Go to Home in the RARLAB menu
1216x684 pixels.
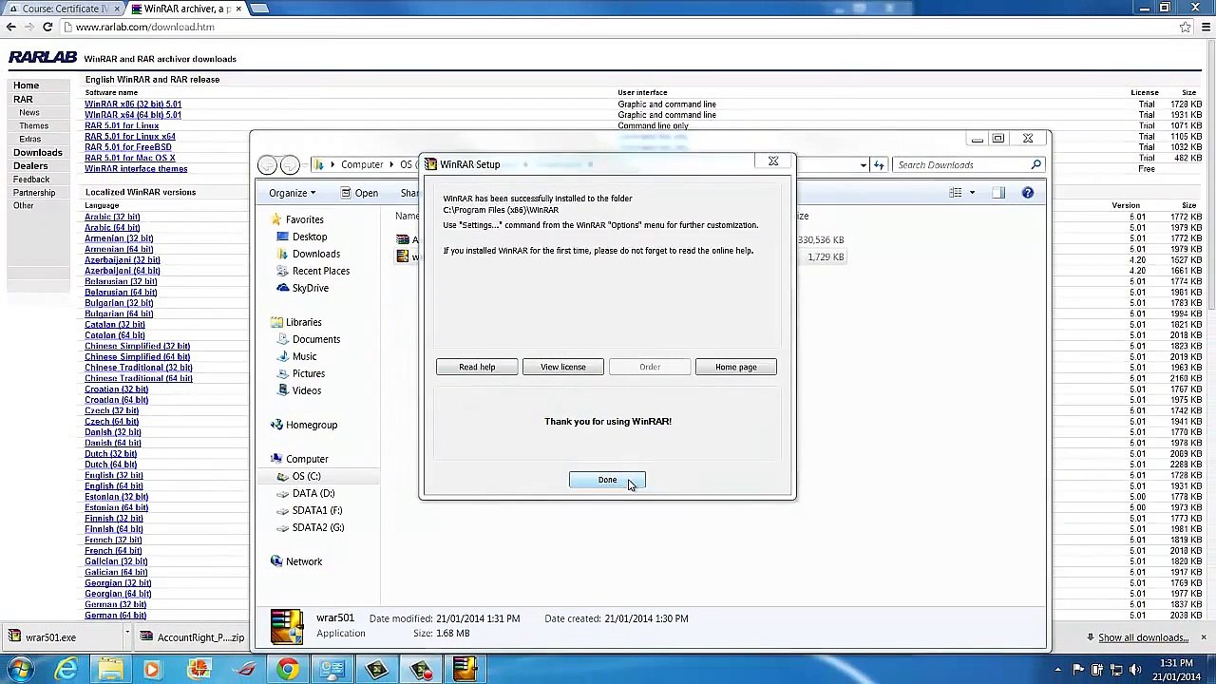tap(26, 85)
